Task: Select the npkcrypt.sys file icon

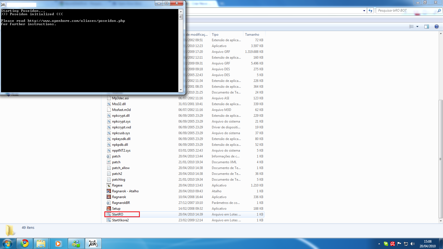Action: [109, 121]
